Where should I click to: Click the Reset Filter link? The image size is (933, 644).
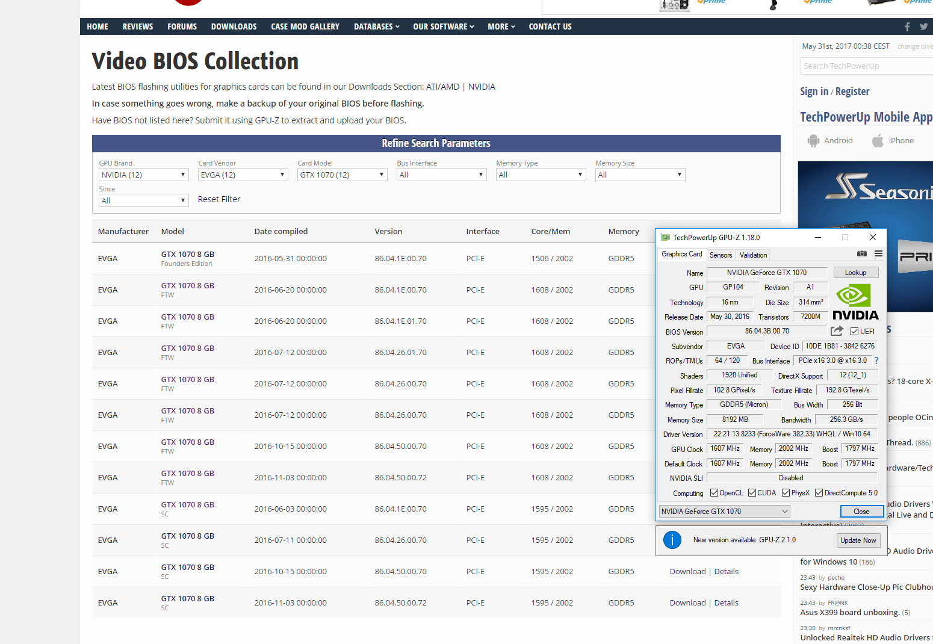coord(219,199)
